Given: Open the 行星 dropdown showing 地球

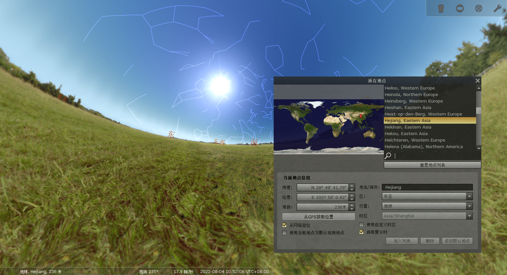Looking at the screenshot, I should click(469, 206).
